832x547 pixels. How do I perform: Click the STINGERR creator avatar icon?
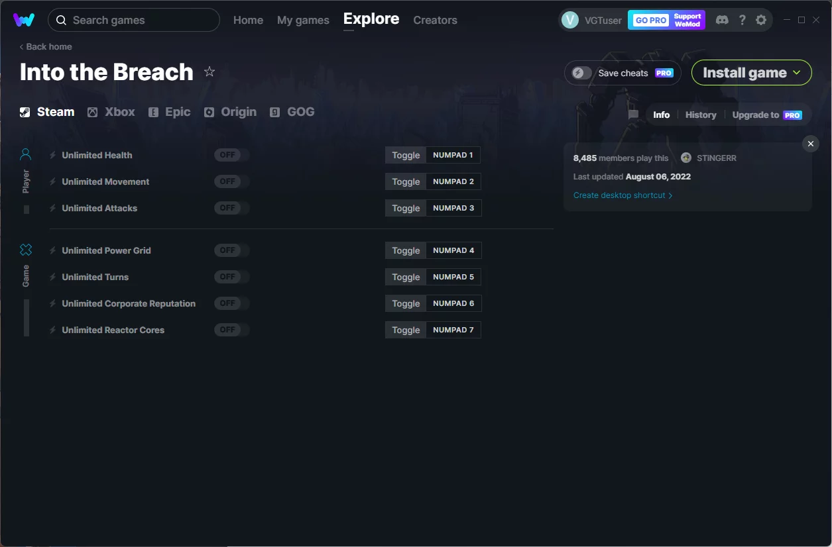tap(686, 158)
